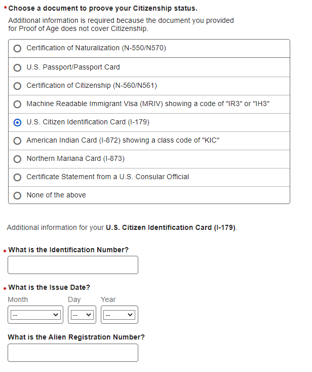This screenshot has width=312, height=372.
Task: Click the "What is the Issue Date?" label
Action: (x=49, y=287)
